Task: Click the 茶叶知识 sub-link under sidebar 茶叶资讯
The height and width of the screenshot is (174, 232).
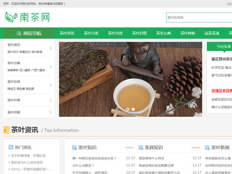Action: (13, 52)
